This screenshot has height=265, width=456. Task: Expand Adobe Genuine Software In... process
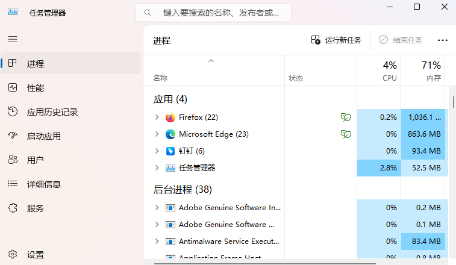(x=157, y=208)
